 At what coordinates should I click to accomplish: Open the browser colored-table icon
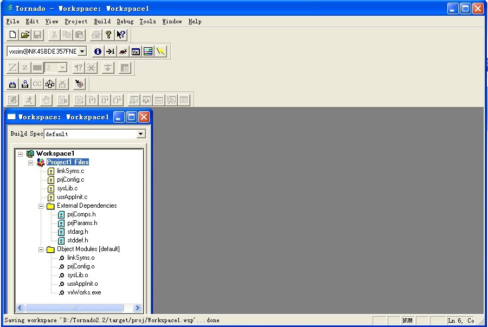click(148, 52)
